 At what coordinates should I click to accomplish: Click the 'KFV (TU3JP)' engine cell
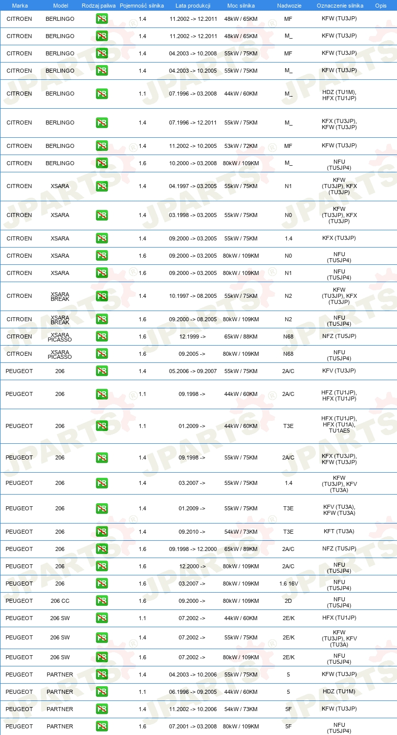pos(339,371)
